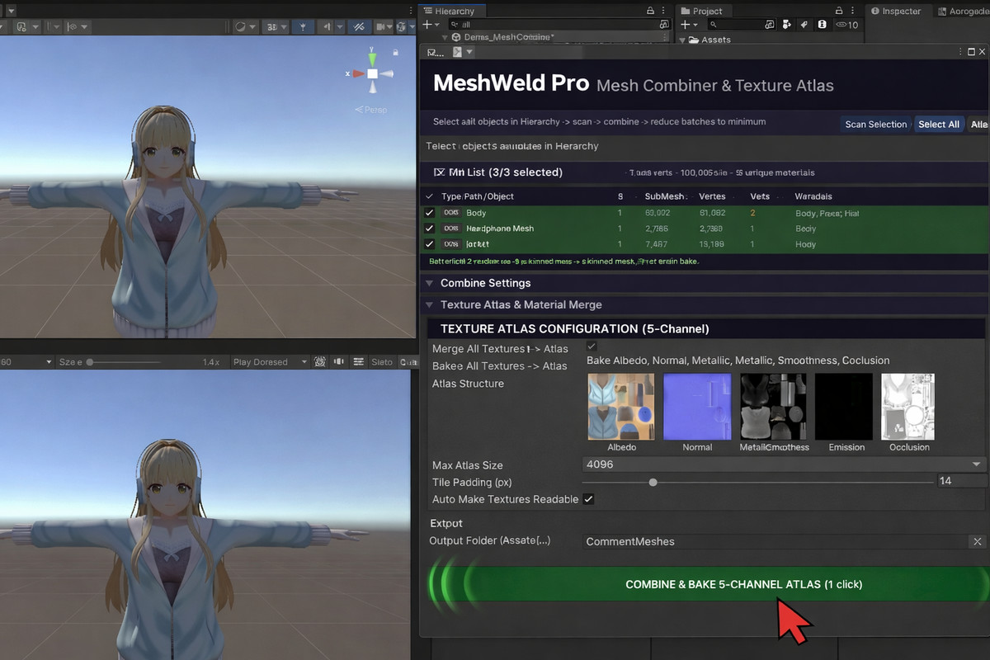Open the Hierarchy plus dropdown arrow

pyautogui.click(x=438, y=25)
